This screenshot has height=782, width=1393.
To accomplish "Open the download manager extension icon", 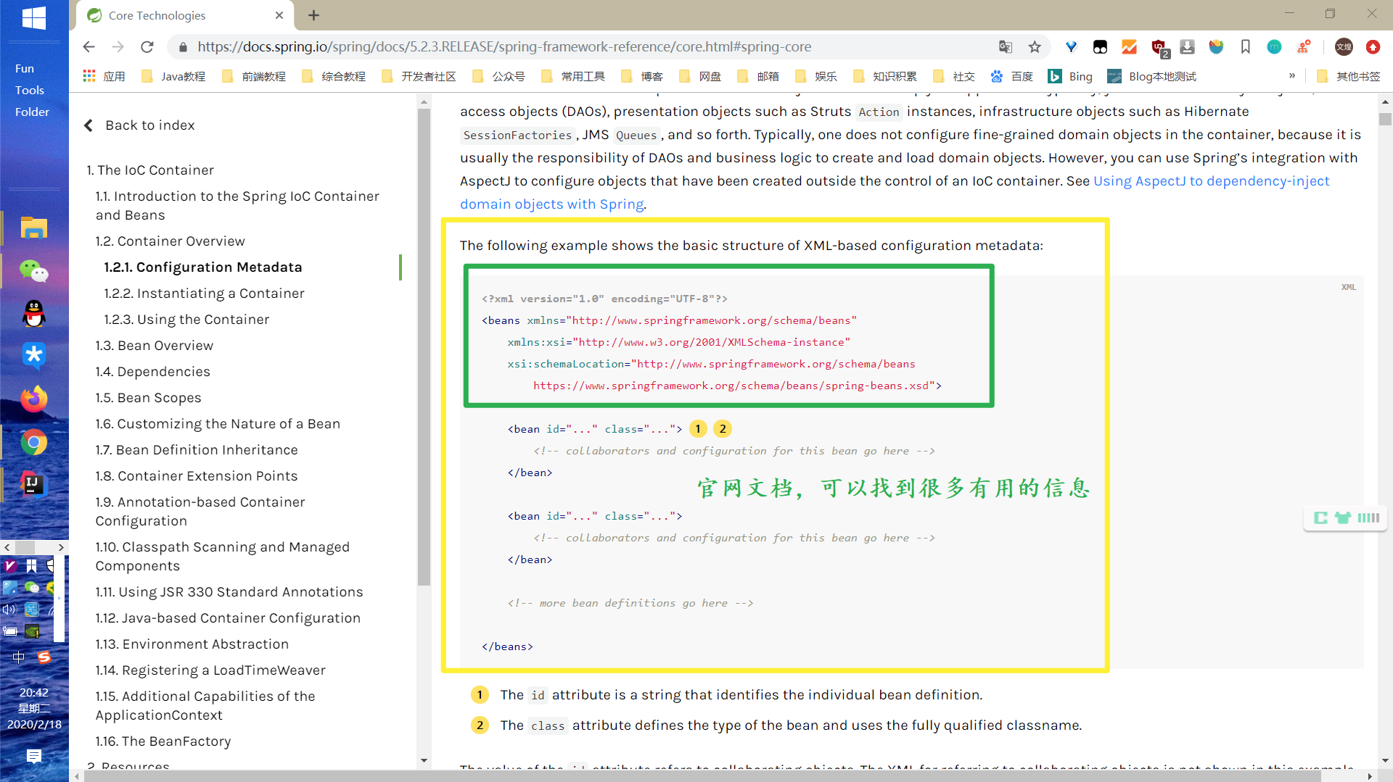I will tap(1187, 47).
